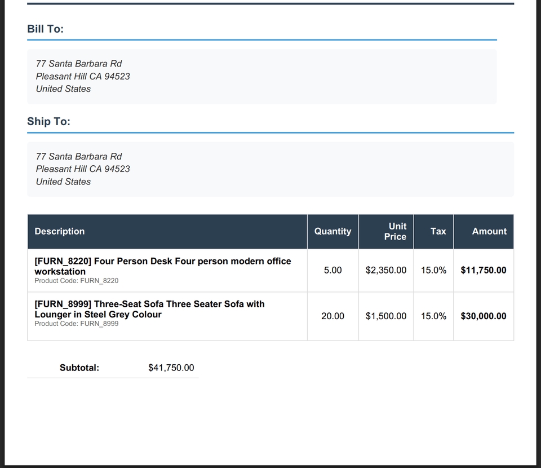Select the $41,750.00 subtotal value
The width and height of the screenshot is (541, 468).
[x=171, y=368]
